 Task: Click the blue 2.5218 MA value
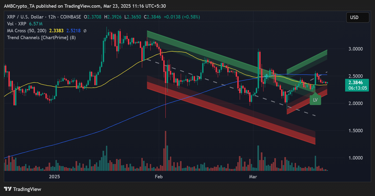(x=73, y=31)
